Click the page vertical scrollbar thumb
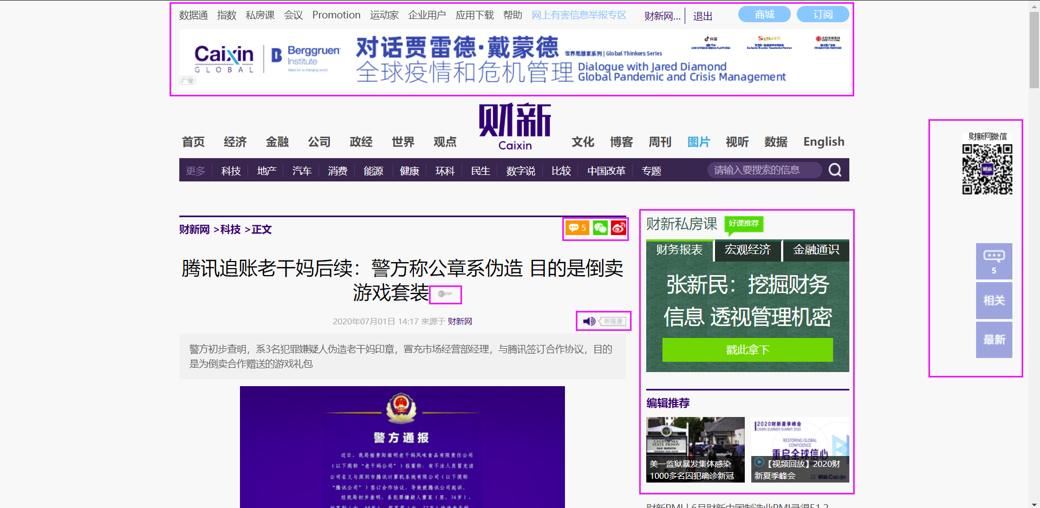 point(1034,50)
